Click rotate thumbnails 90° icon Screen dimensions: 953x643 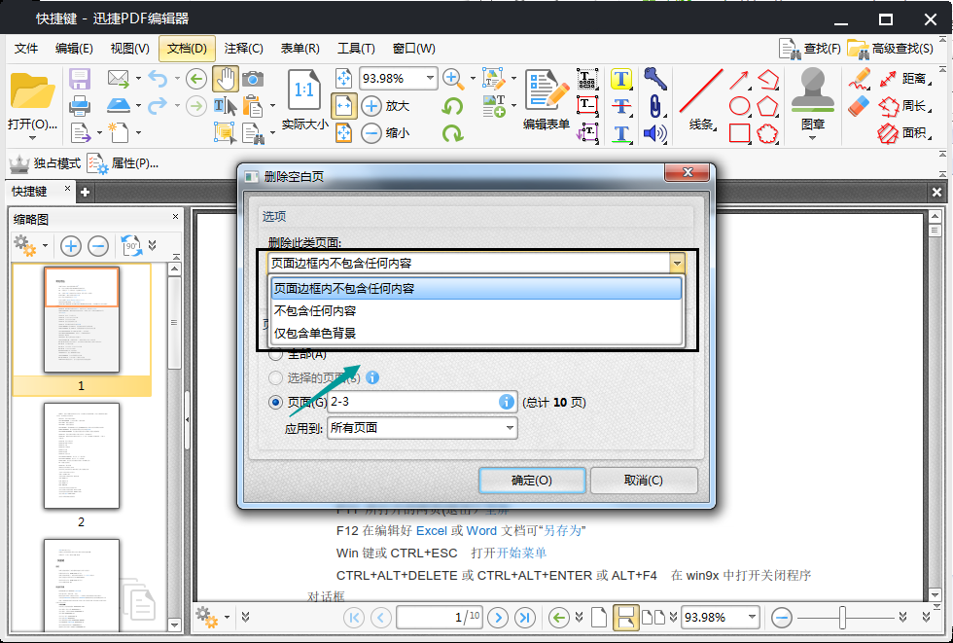[x=132, y=245]
